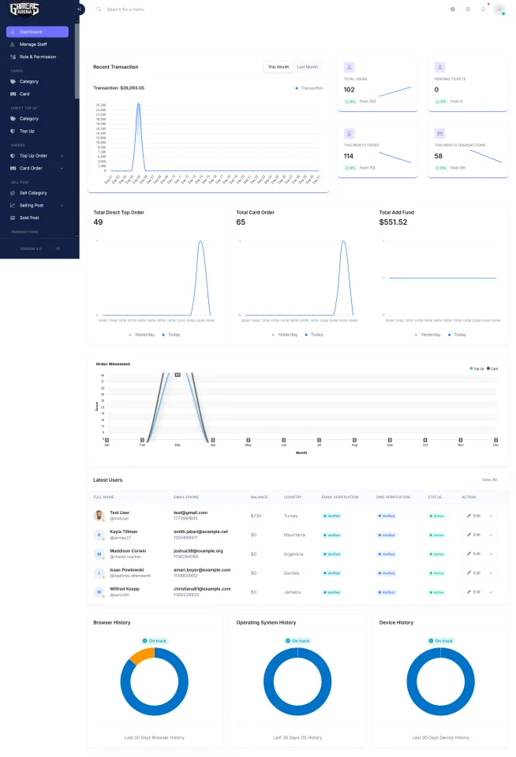Open the notifications bell
Screen dimensions: 516x757
(483, 9)
